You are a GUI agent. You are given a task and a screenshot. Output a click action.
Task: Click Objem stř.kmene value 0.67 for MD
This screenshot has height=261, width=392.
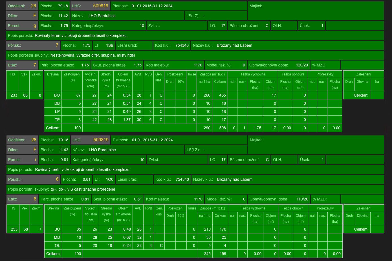[x=127, y=237]
